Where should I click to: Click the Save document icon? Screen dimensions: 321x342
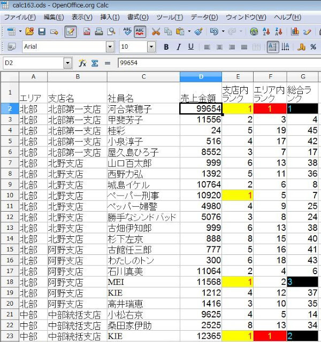[42, 32]
